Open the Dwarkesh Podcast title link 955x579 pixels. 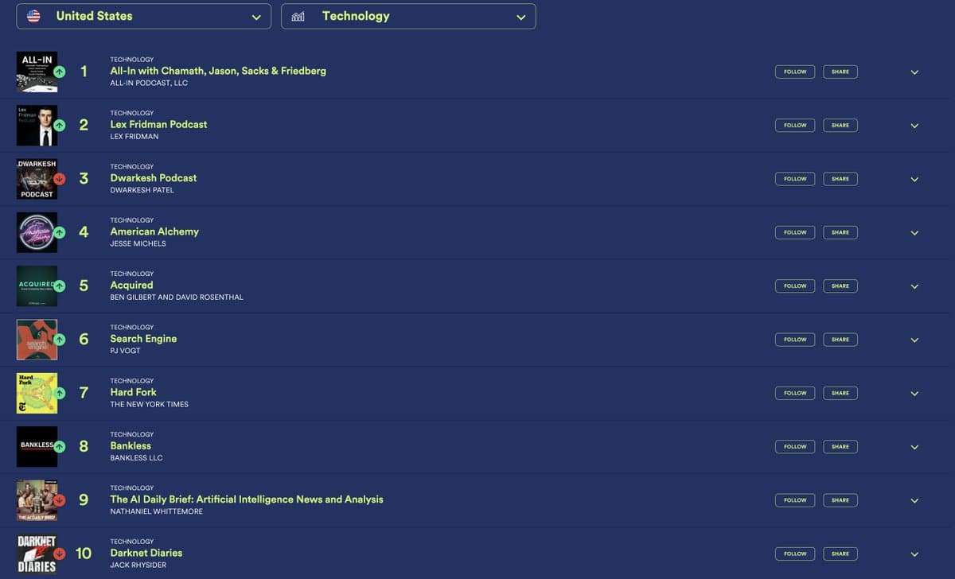(x=153, y=178)
